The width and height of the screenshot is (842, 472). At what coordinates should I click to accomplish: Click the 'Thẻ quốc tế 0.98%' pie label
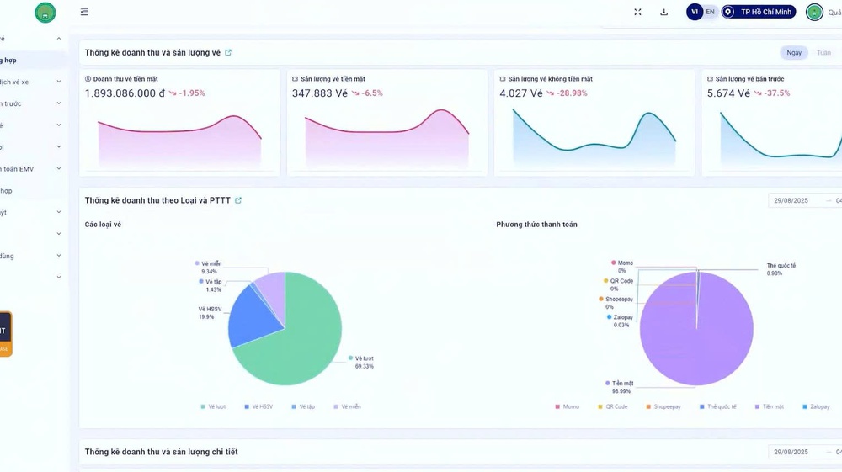point(781,269)
